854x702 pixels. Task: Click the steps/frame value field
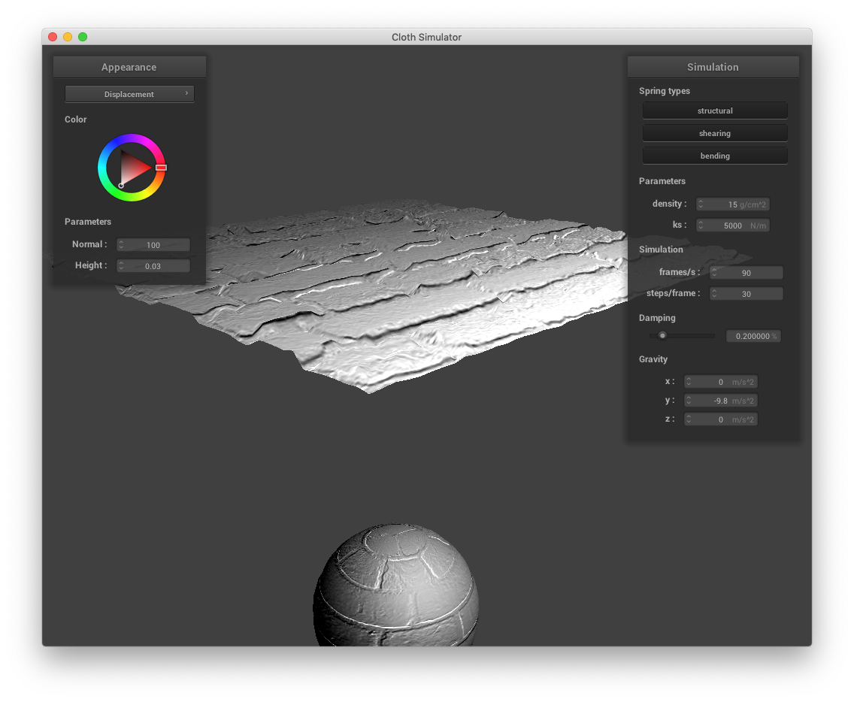(x=746, y=294)
